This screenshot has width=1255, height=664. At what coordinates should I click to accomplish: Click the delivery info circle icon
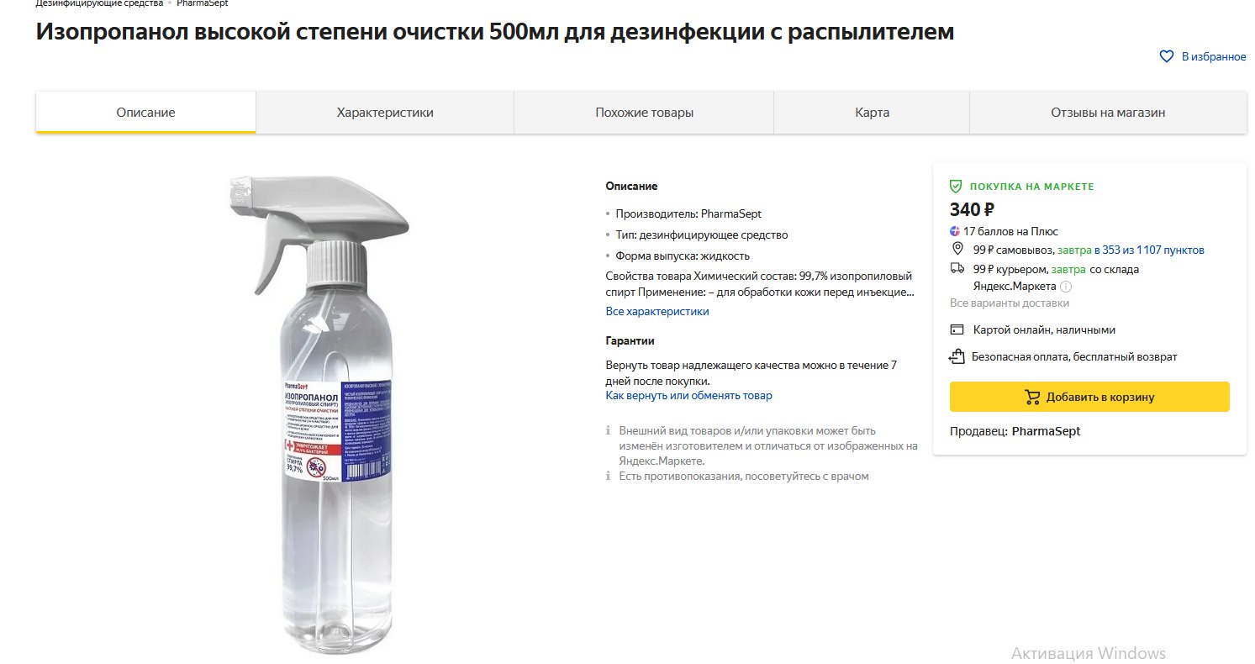pos(1066,287)
